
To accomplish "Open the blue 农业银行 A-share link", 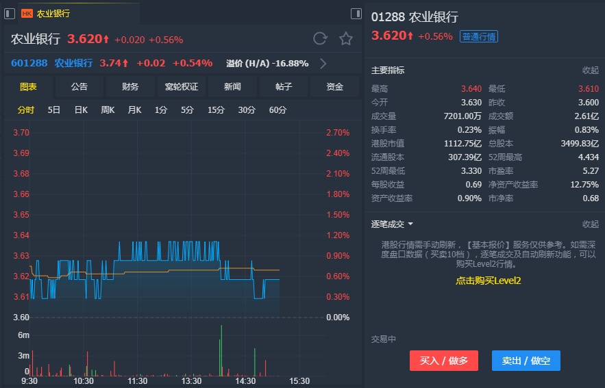I will 73,63.
